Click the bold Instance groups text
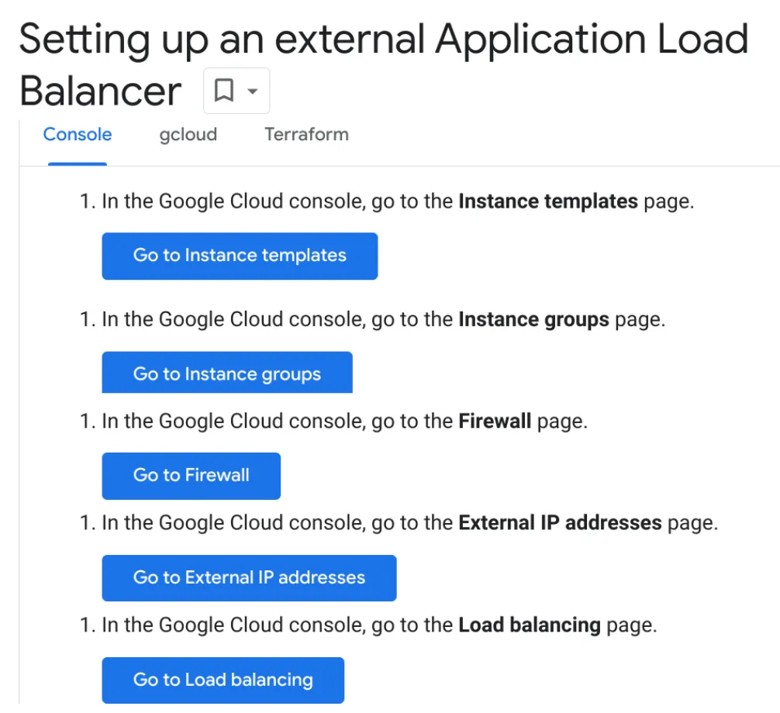Image resolution: width=780 pixels, height=713 pixels. 533,319
